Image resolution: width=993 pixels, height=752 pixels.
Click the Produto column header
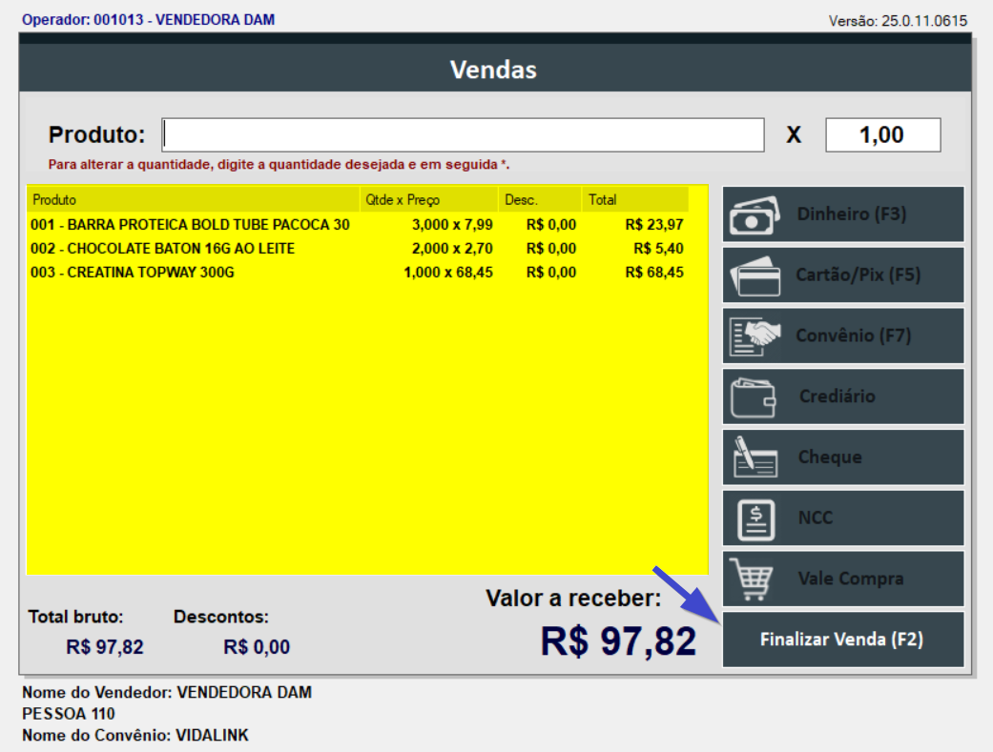point(54,200)
